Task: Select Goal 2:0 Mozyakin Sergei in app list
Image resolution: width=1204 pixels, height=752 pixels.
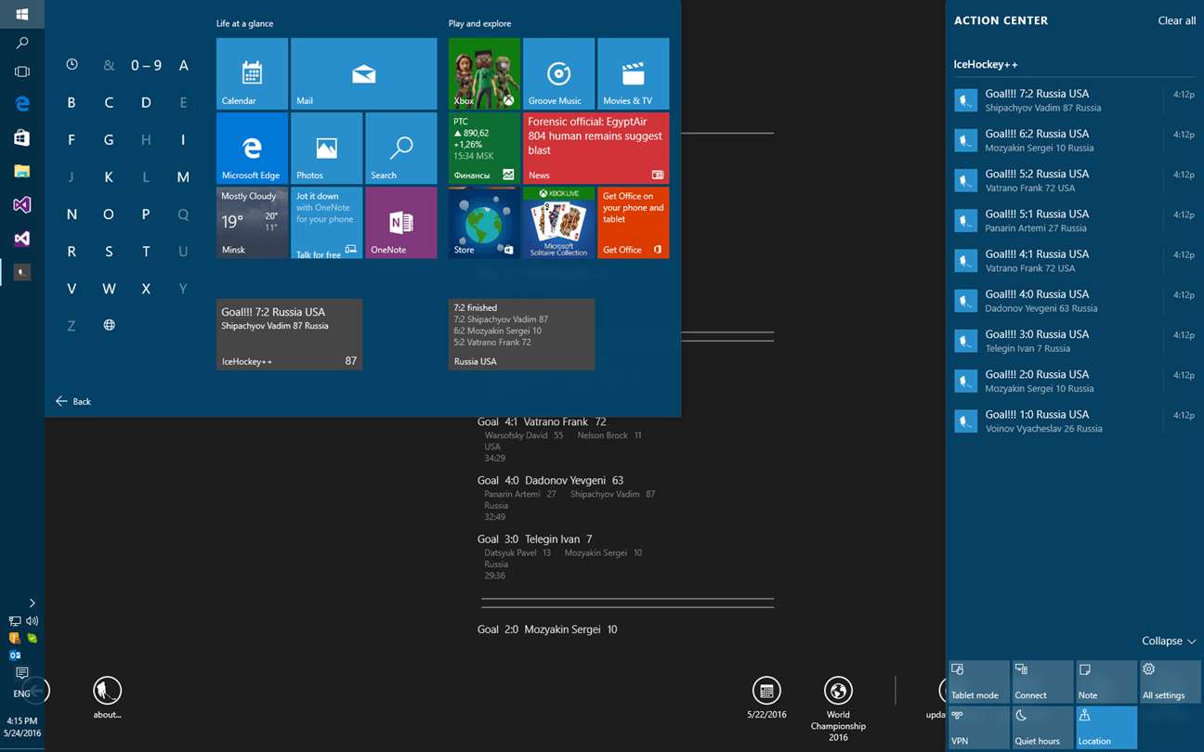Action: click(x=547, y=629)
